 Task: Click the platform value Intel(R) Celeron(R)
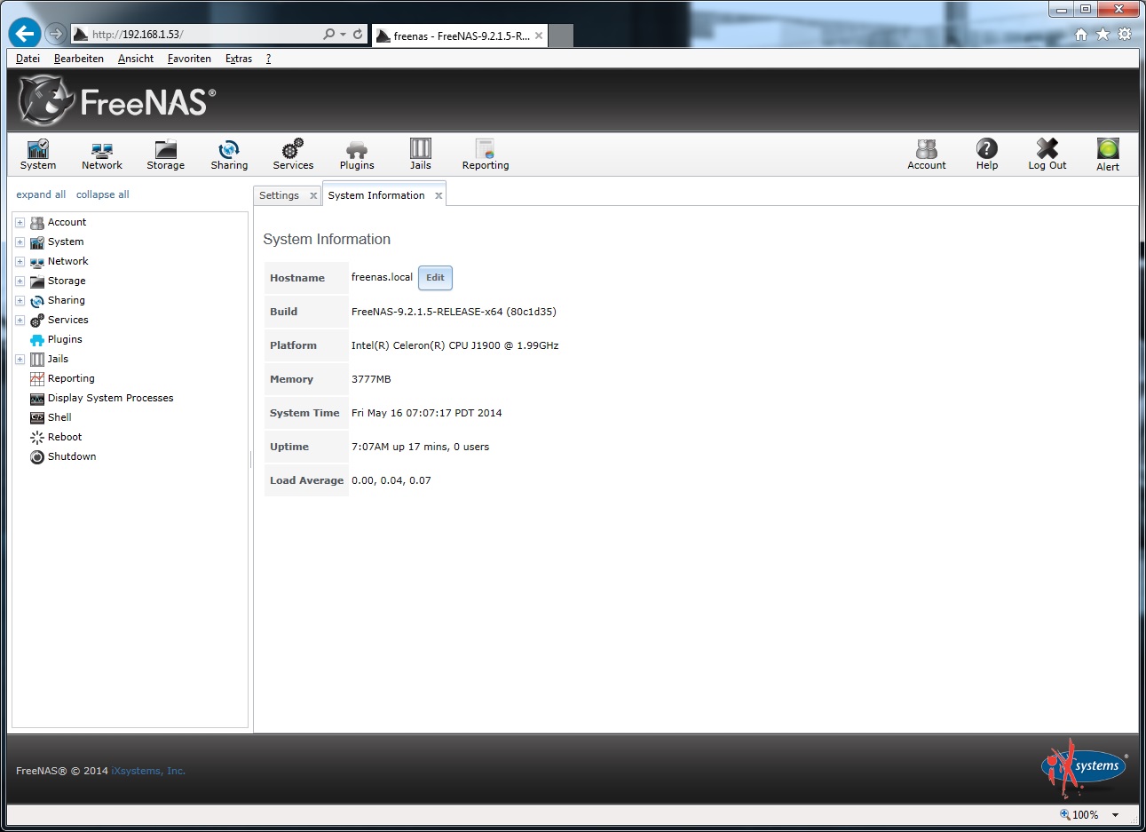click(455, 345)
